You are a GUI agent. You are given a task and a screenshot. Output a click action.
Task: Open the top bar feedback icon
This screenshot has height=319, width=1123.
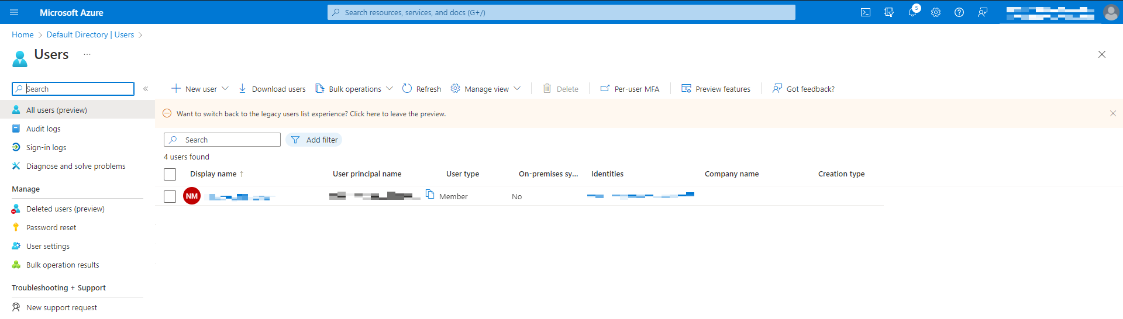[x=983, y=12]
